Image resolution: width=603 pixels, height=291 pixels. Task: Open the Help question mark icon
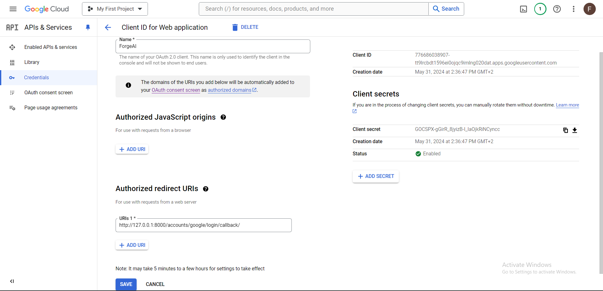coord(557,9)
